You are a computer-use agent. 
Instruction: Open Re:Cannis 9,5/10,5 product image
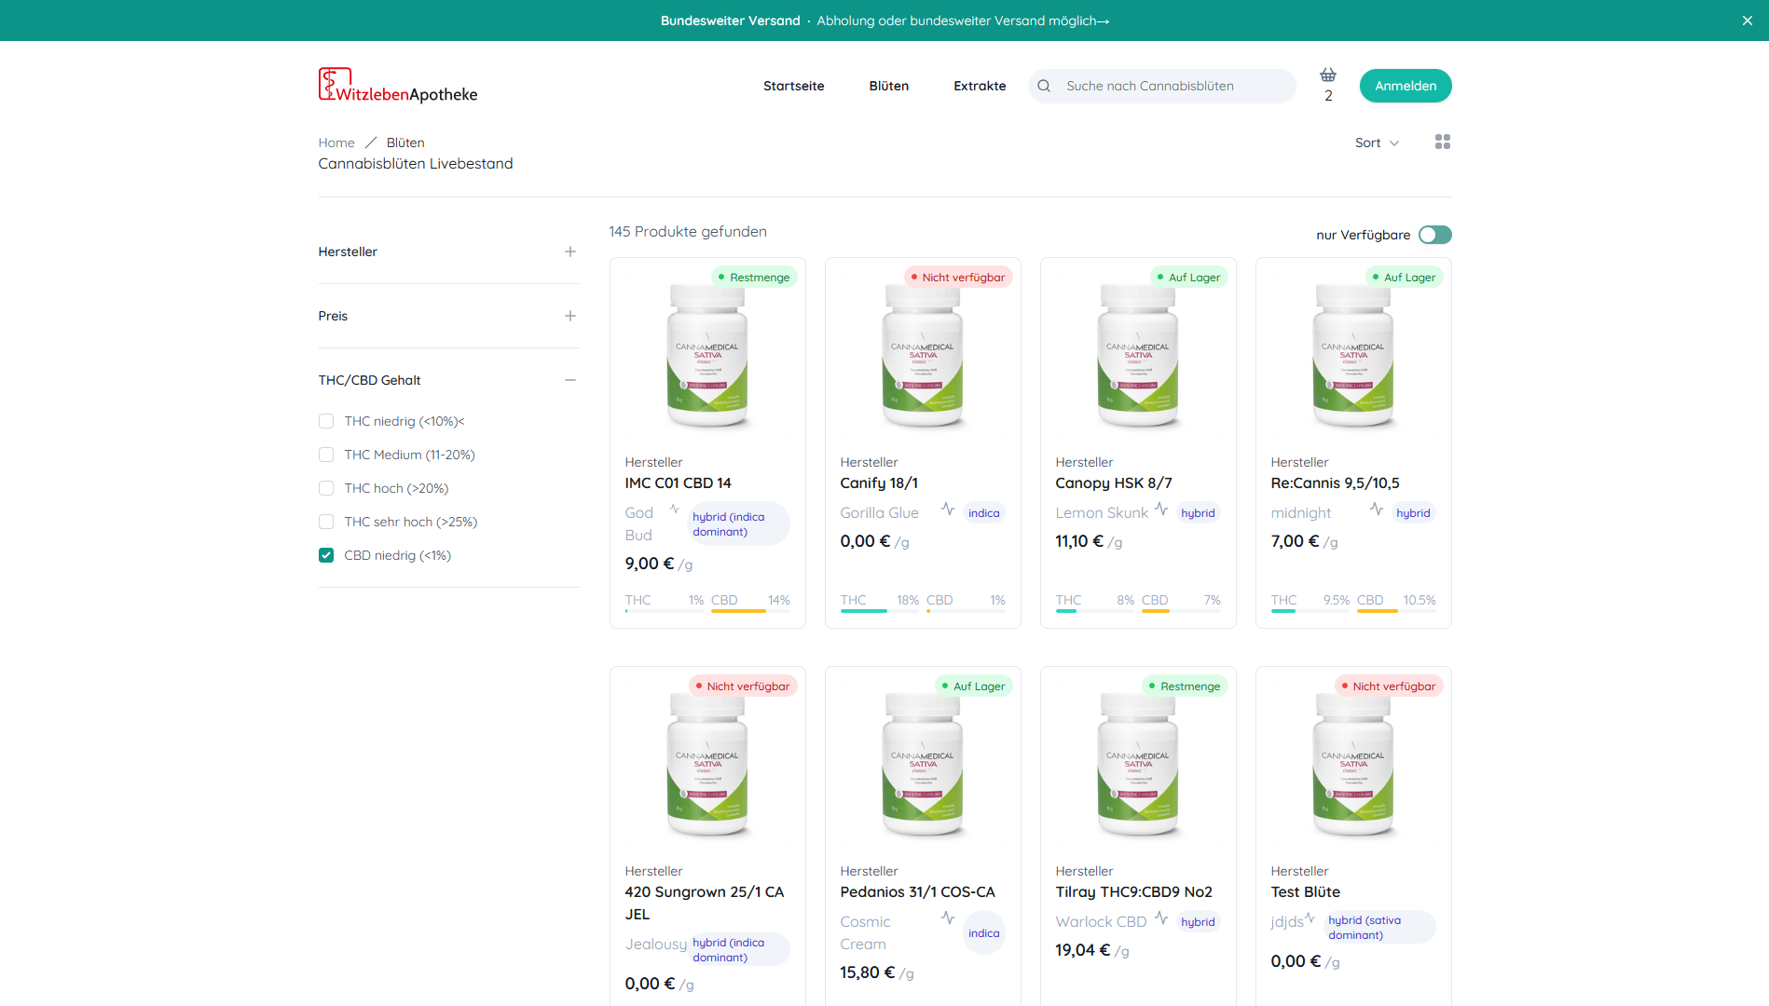click(1353, 356)
